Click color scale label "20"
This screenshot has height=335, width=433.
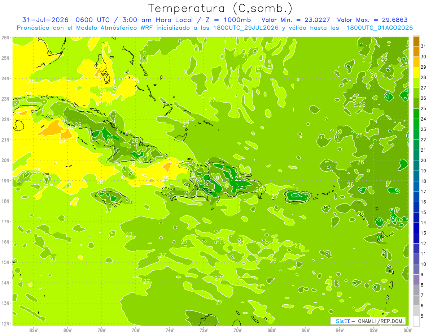pyautogui.click(x=424, y=160)
